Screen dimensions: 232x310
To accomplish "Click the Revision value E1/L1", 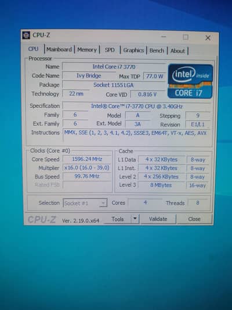I will 198,124.
